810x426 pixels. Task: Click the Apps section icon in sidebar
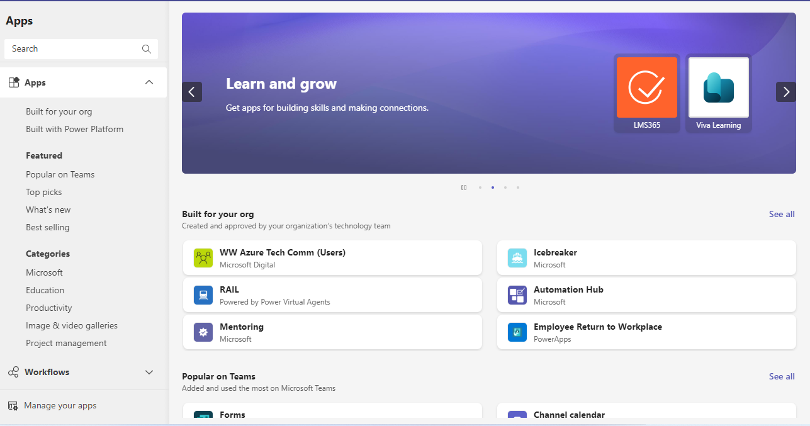(14, 82)
